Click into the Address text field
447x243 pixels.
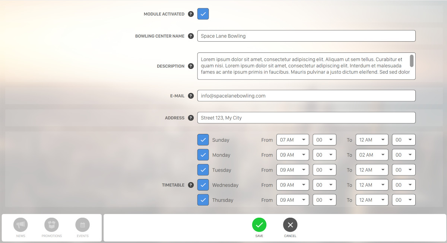(306, 118)
